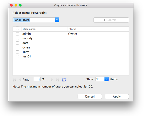Image resolution: width=144 pixels, height=116 pixels.
Task: Click the Owner status text
Action: tap(73, 34)
